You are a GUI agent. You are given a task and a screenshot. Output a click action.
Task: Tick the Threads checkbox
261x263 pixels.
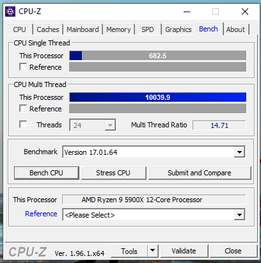click(x=23, y=124)
